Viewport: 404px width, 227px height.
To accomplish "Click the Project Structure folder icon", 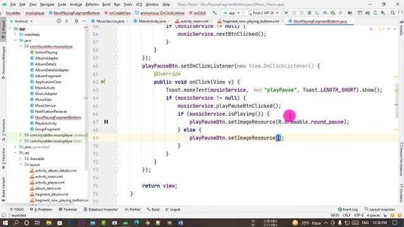I will [350, 13].
